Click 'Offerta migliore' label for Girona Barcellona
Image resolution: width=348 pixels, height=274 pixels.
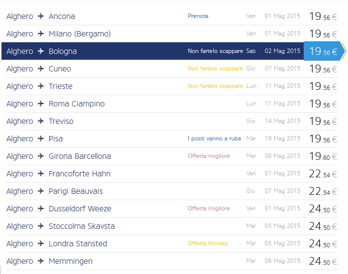tap(209, 156)
